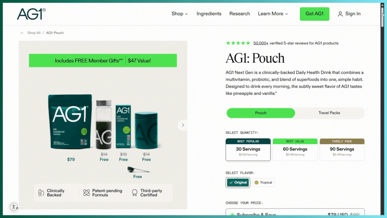
Task: Open the 50,000+ verified reviews link
Action: (261, 43)
